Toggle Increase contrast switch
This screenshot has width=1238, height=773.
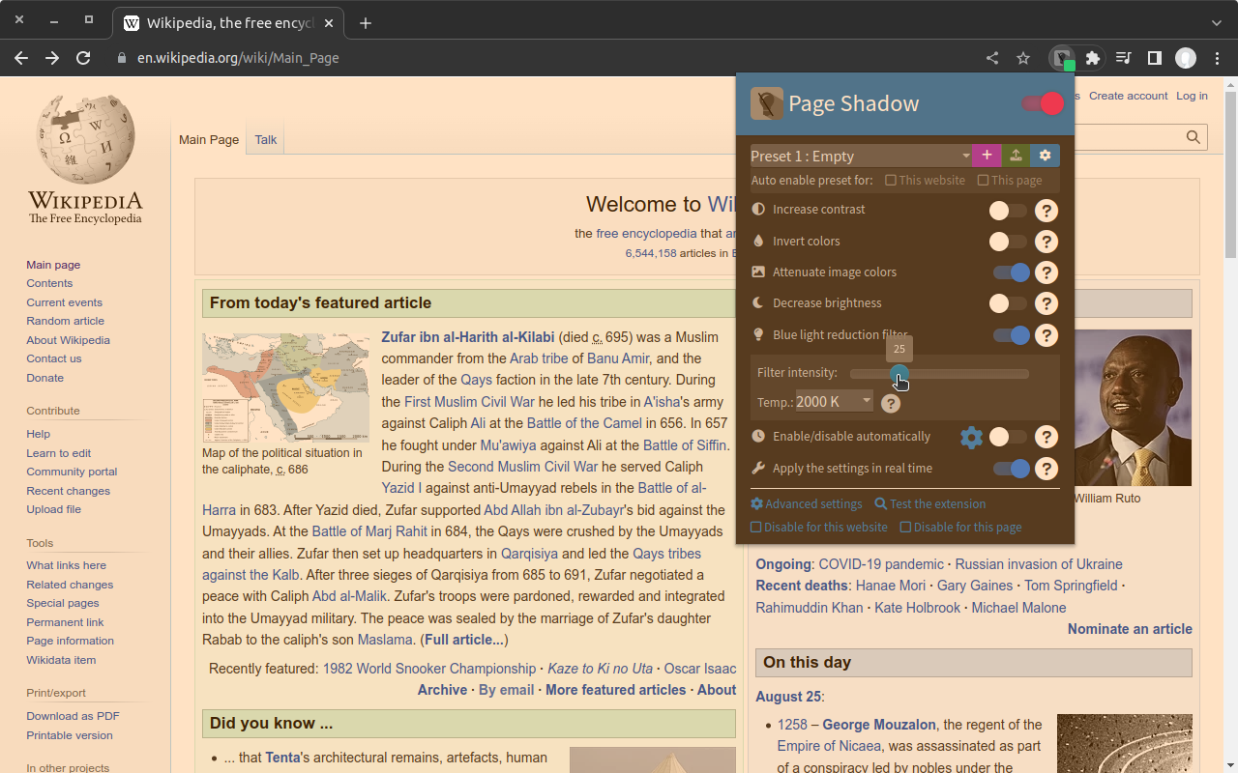point(1009,211)
